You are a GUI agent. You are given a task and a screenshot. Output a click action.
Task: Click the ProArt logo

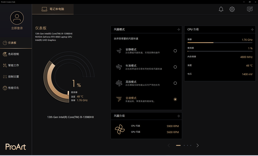pyautogui.click(x=16, y=147)
